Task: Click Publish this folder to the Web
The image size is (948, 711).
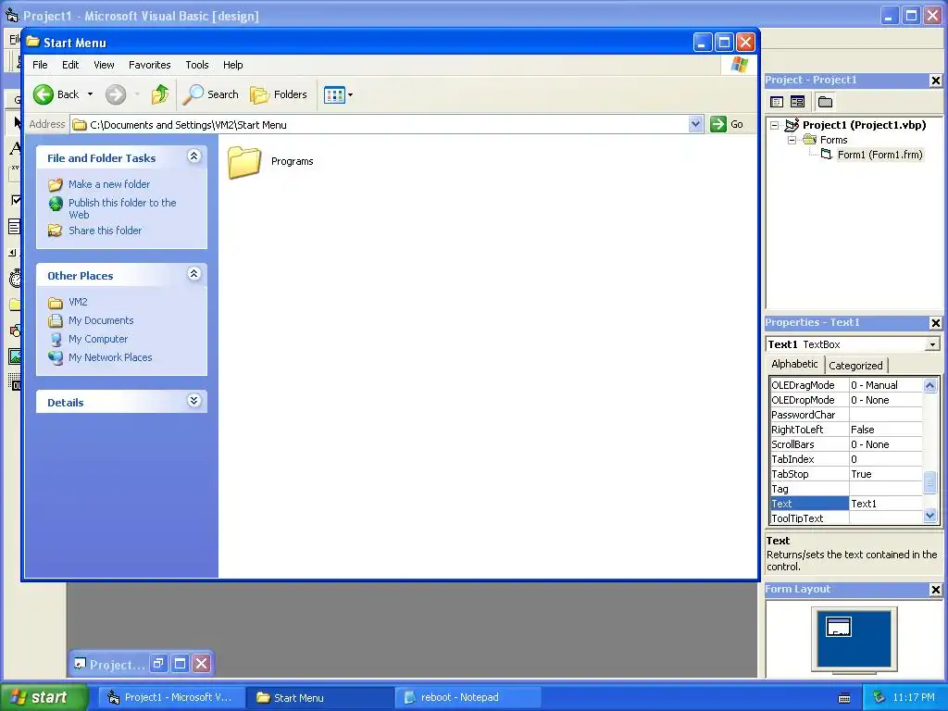Action: [122, 208]
